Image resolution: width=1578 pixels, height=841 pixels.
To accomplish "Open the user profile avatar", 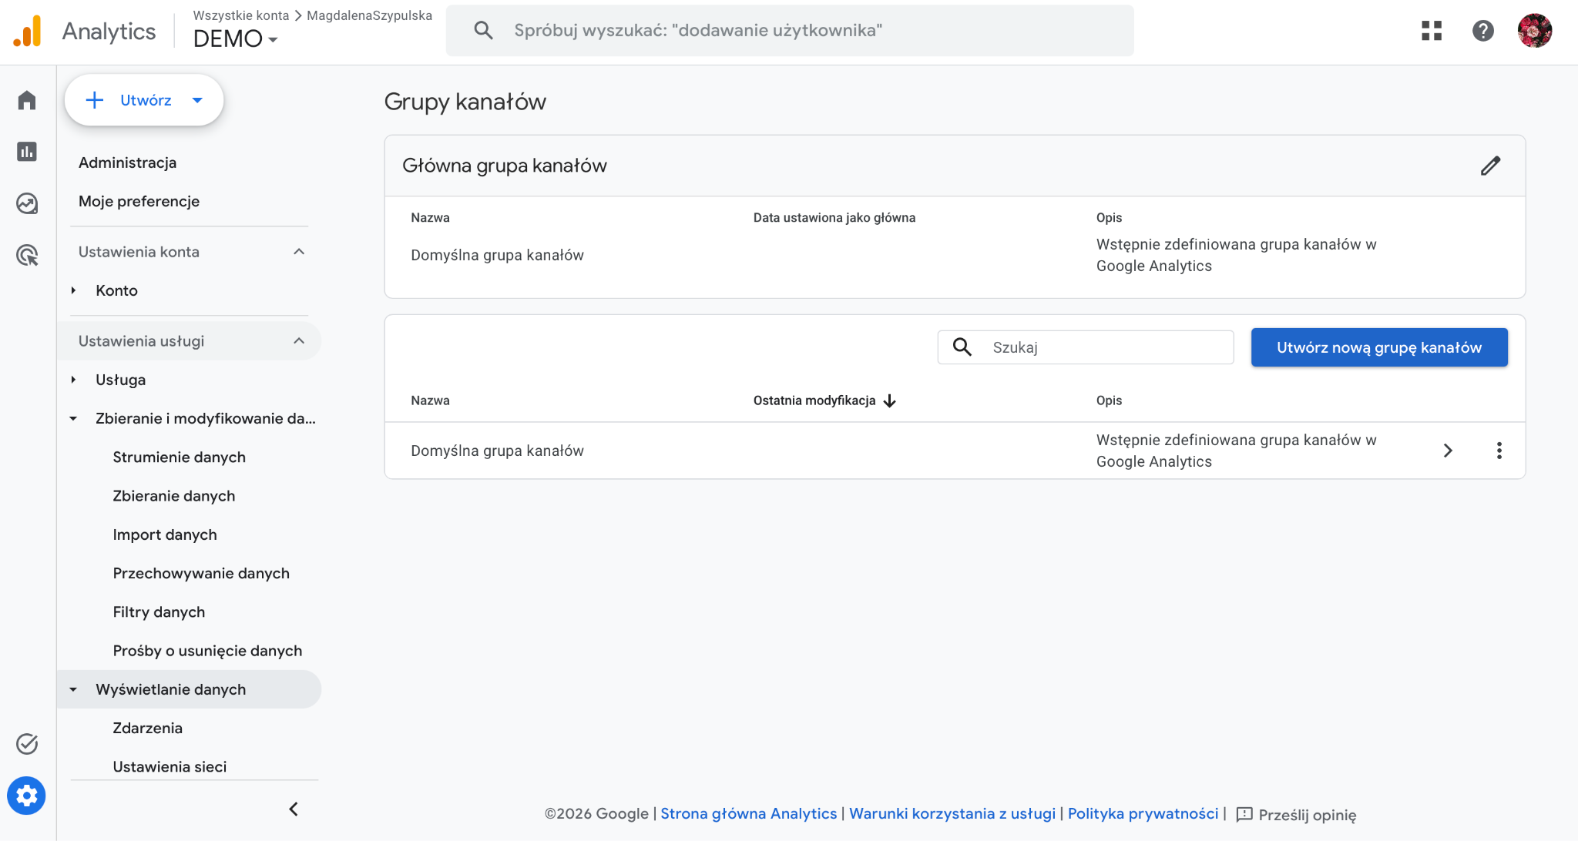I will (1535, 31).
